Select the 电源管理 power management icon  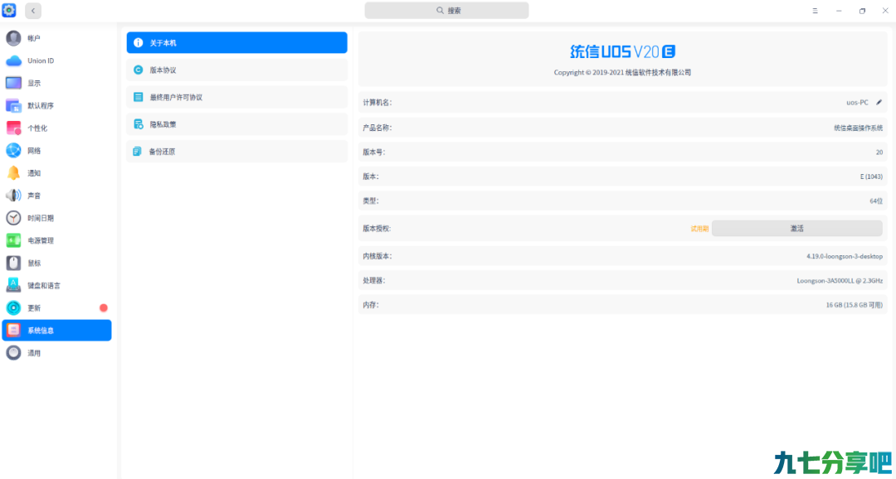13,240
